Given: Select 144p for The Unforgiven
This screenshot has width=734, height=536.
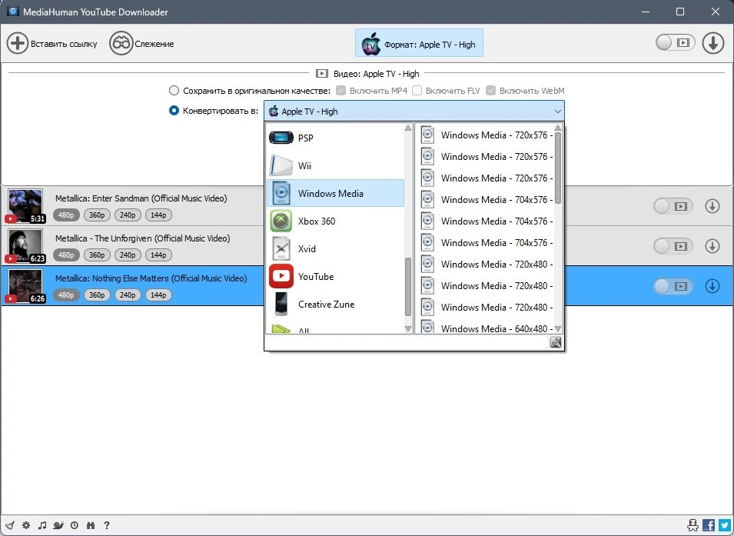Looking at the screenshot, I should 158,255.
